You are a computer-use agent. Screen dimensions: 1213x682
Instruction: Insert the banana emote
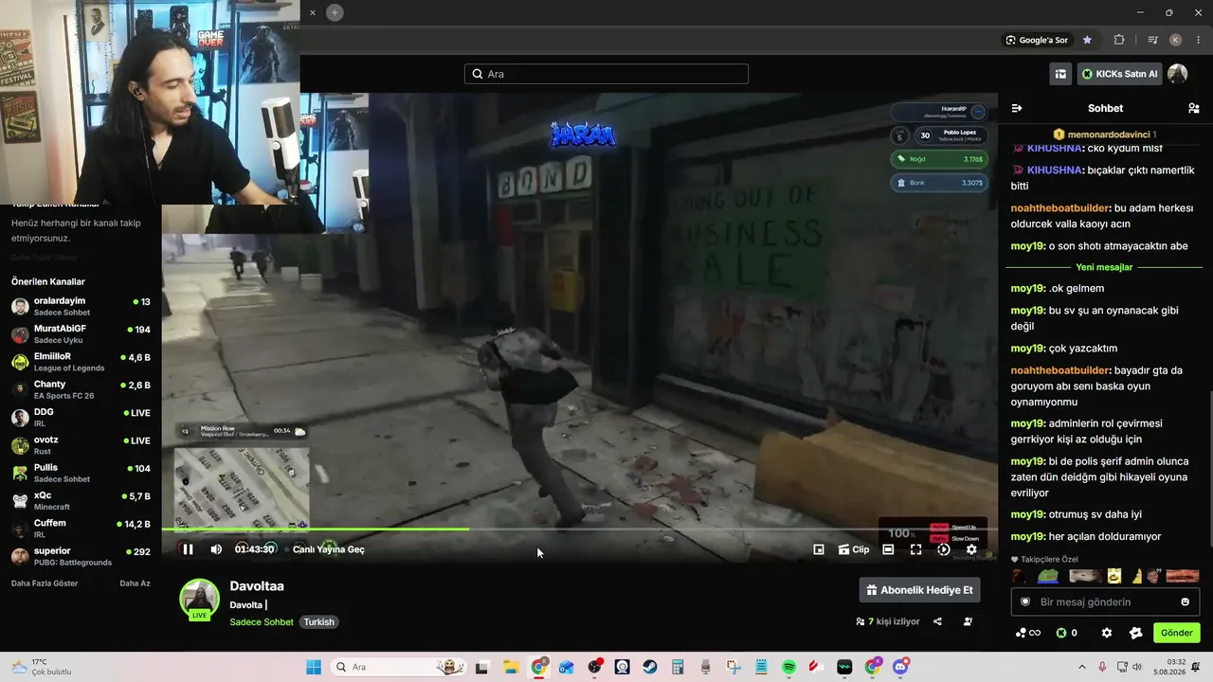1136,576
